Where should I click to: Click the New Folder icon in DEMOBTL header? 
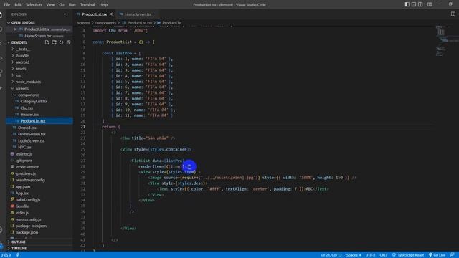[55, 42]
